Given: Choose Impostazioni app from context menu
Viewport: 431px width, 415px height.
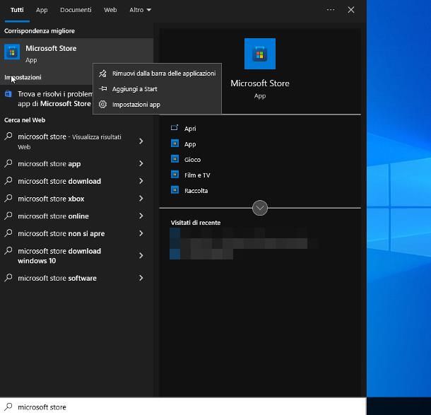Looking at the screenshot, I should [x=158, y=105].
